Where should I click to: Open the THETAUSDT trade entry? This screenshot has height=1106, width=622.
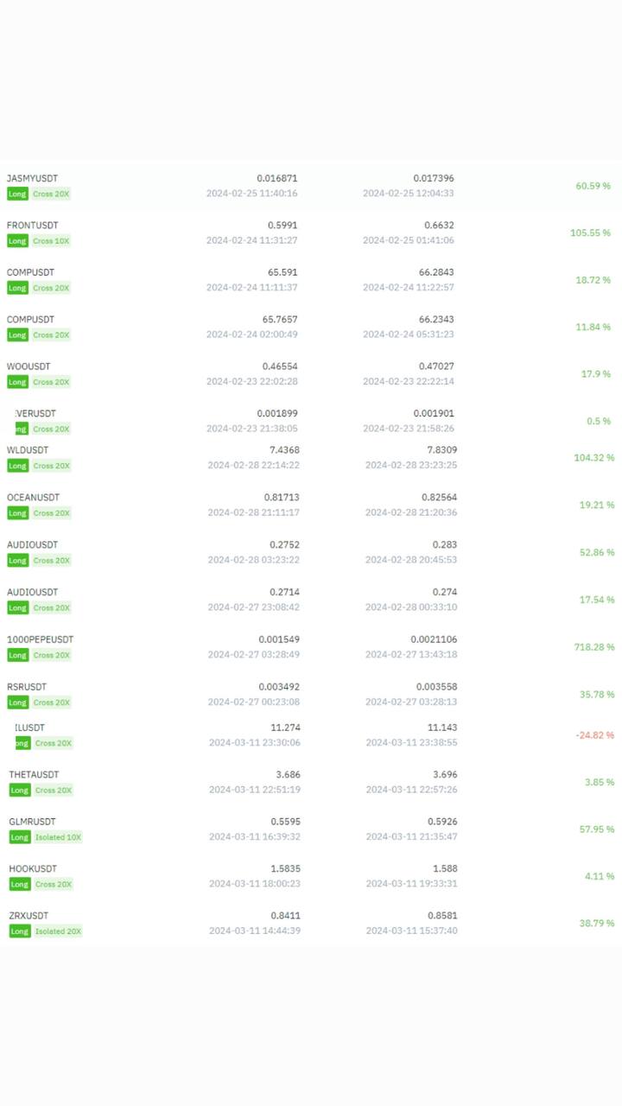coord(311,782)
